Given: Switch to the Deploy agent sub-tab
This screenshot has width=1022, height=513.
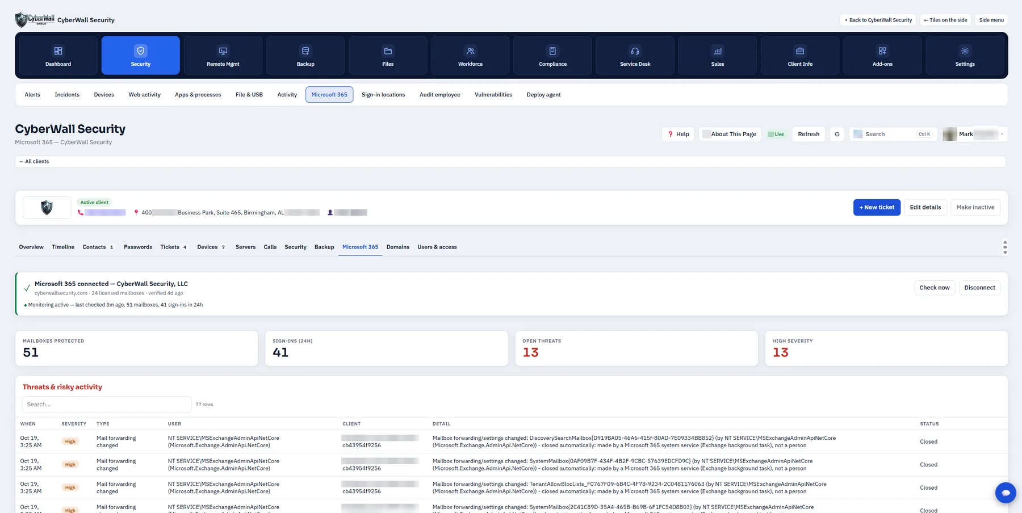Looking at the screenshot, I should coord(543,95).
